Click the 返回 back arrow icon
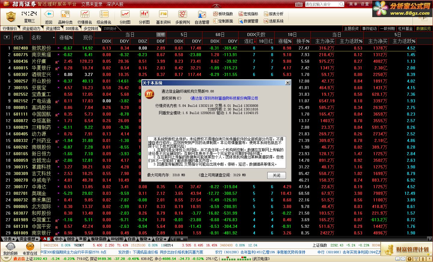This screenshot has height=262, width=433. click(x=49, y=14)
